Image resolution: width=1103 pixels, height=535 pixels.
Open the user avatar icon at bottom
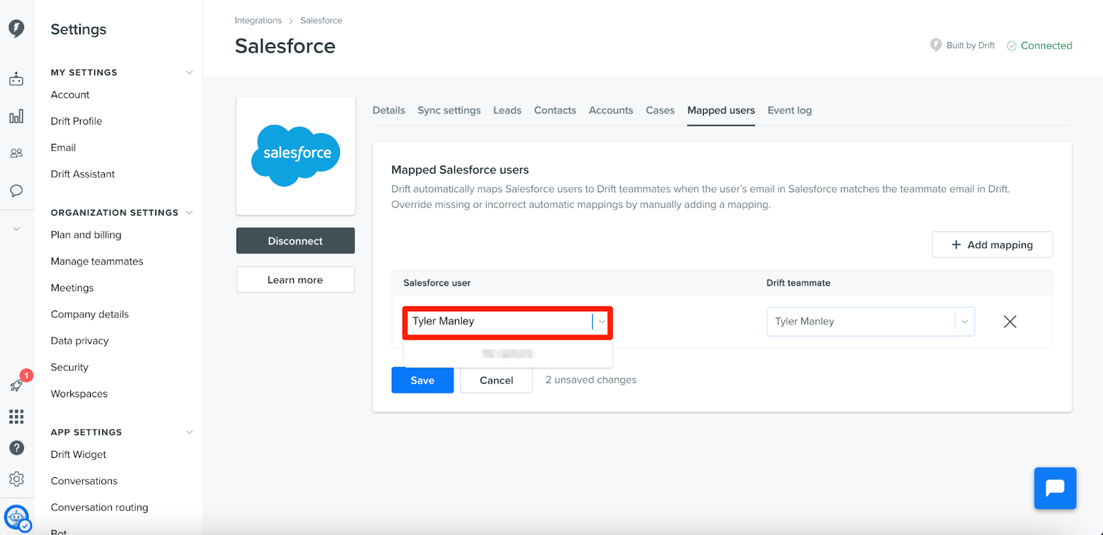pyautogui.click(x=17, y=518)
